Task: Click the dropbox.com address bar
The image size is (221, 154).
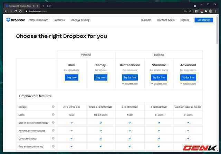Action: pos(104,11)
